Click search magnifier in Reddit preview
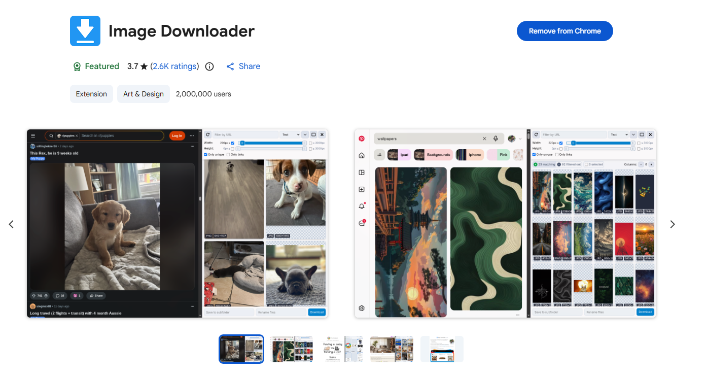This screenshot has width=706, height=378. pyautogui.click(x=51, y=136)
